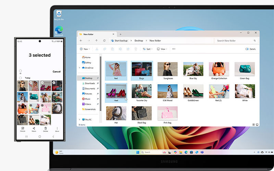The image size is (274, 171).
Task: Toggle the Today group selection circle
Action: click(21, 78)
